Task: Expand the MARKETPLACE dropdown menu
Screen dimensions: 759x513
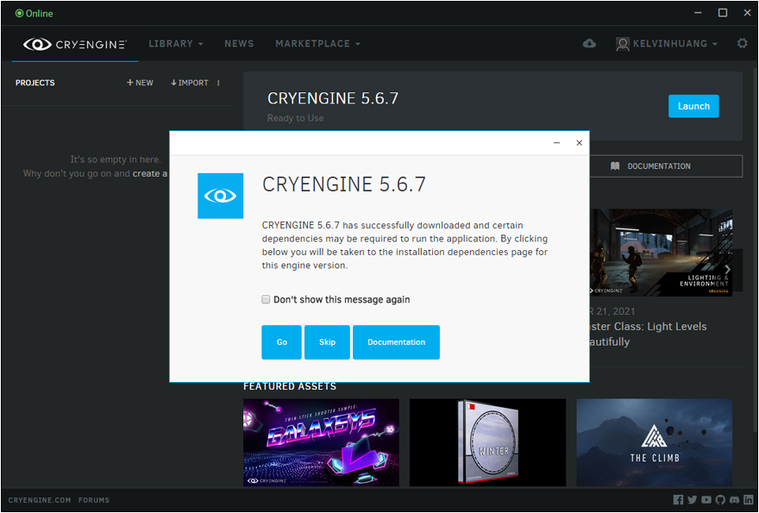Action: (318, 44)
